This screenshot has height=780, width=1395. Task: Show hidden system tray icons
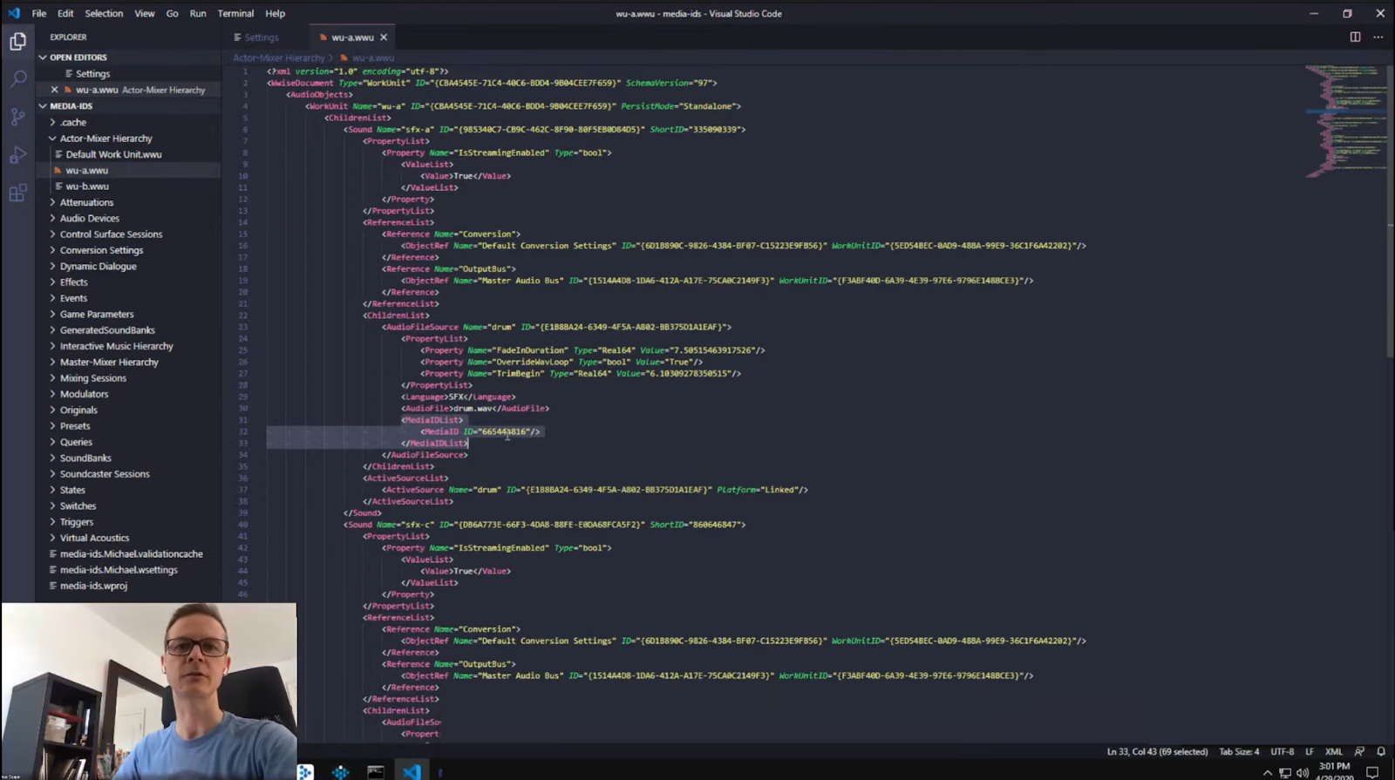pos(1268,773)
